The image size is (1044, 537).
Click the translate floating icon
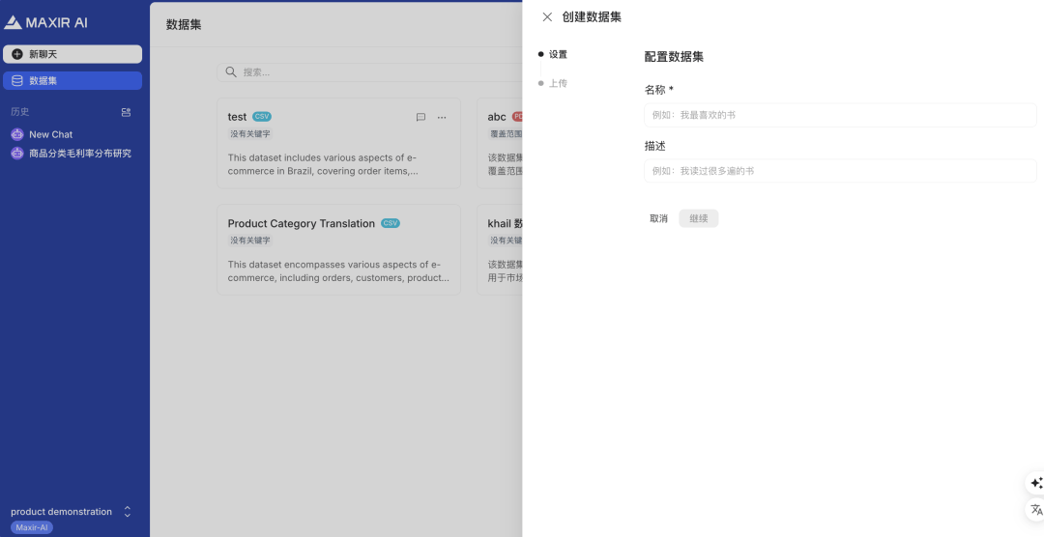tap(1035, 509)
